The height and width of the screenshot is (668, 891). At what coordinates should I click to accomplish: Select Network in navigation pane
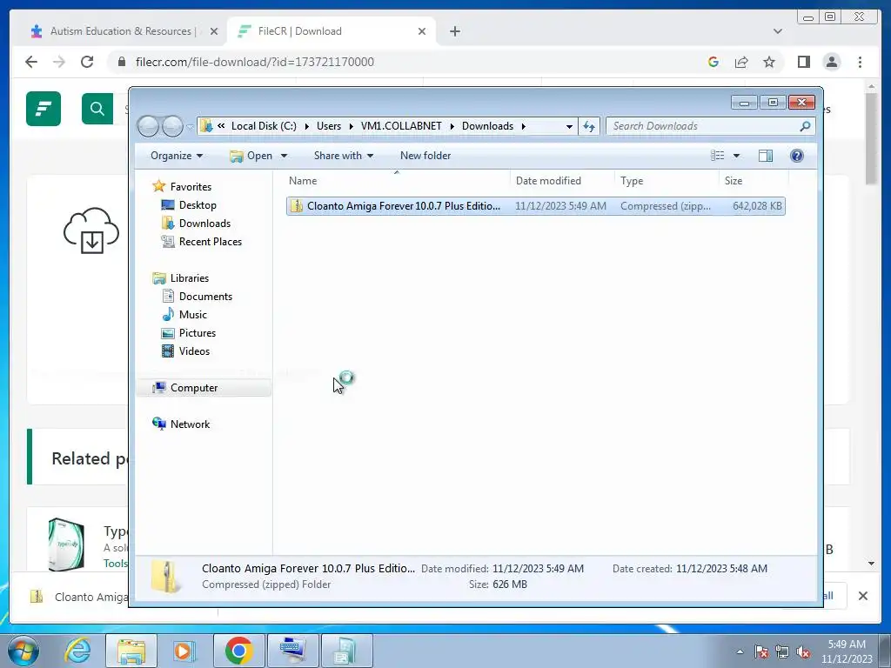[x=190, y=424]
